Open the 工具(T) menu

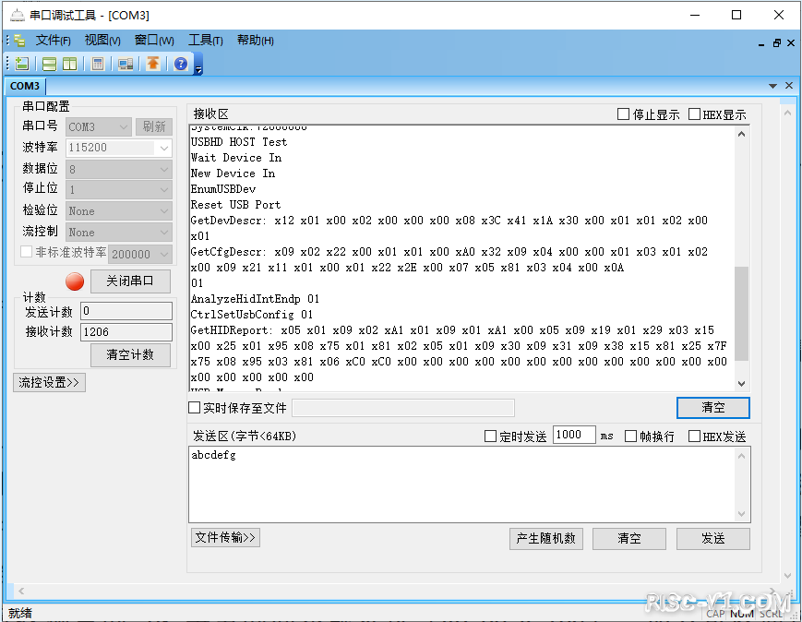pos(206,41)
